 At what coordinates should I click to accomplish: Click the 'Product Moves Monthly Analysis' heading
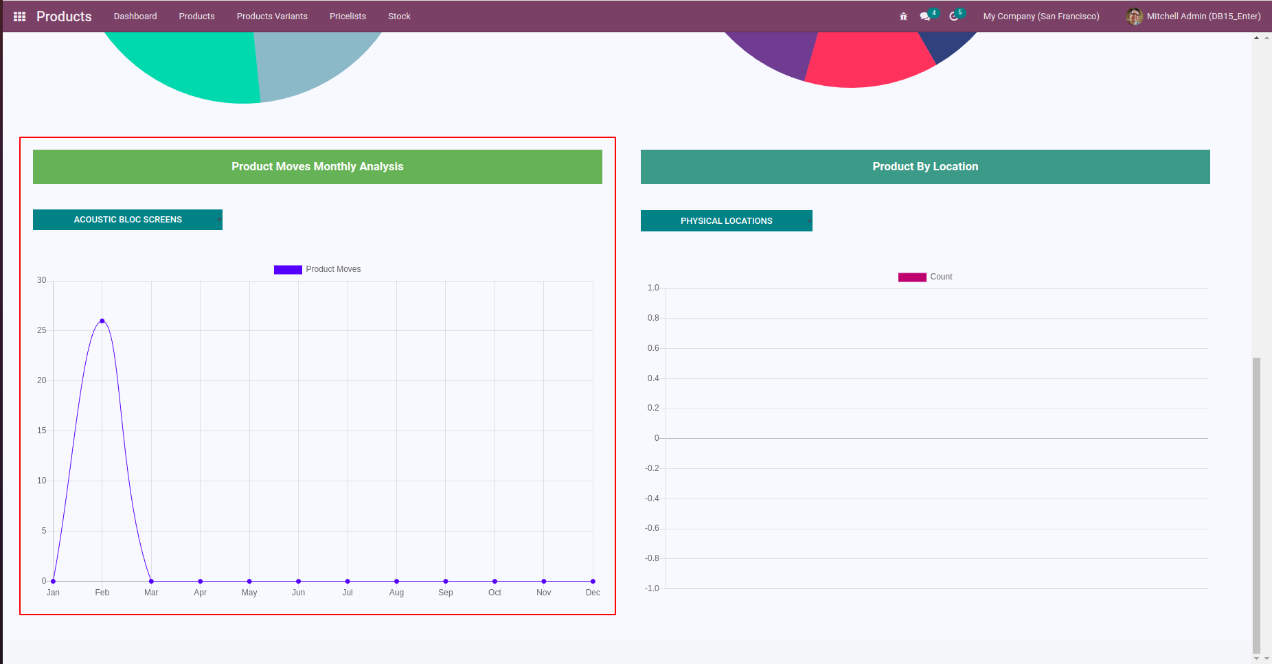click(317, 167)
